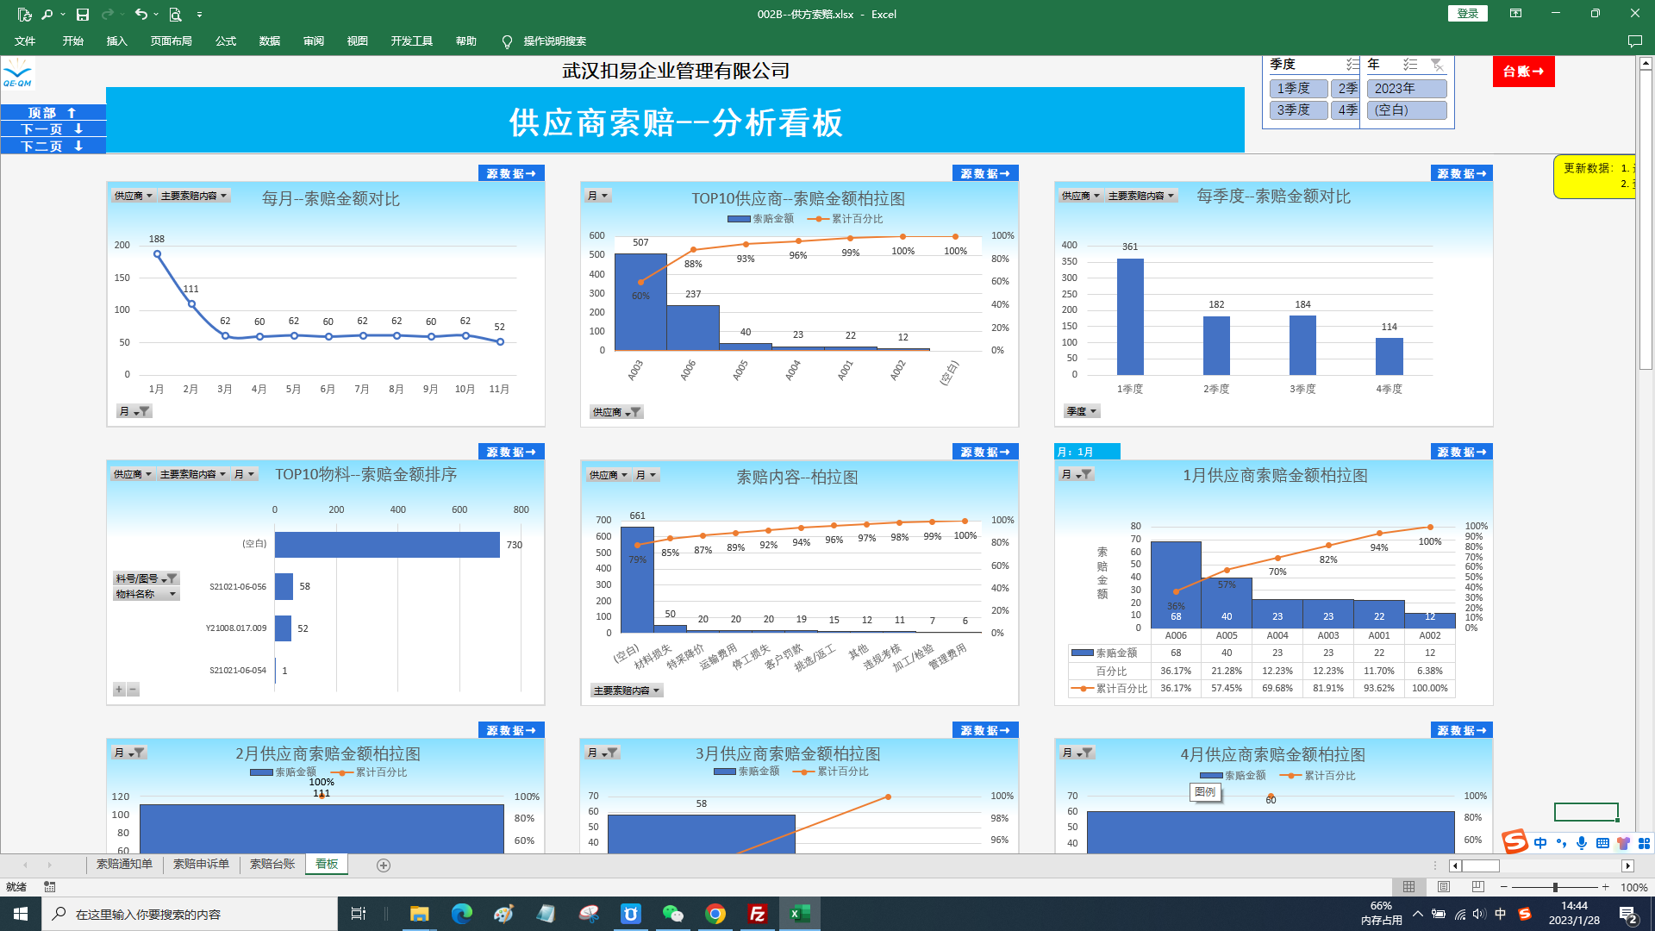
Task: Open 供应商 filter on 每月 monthly chart
Action: point(134,196)
